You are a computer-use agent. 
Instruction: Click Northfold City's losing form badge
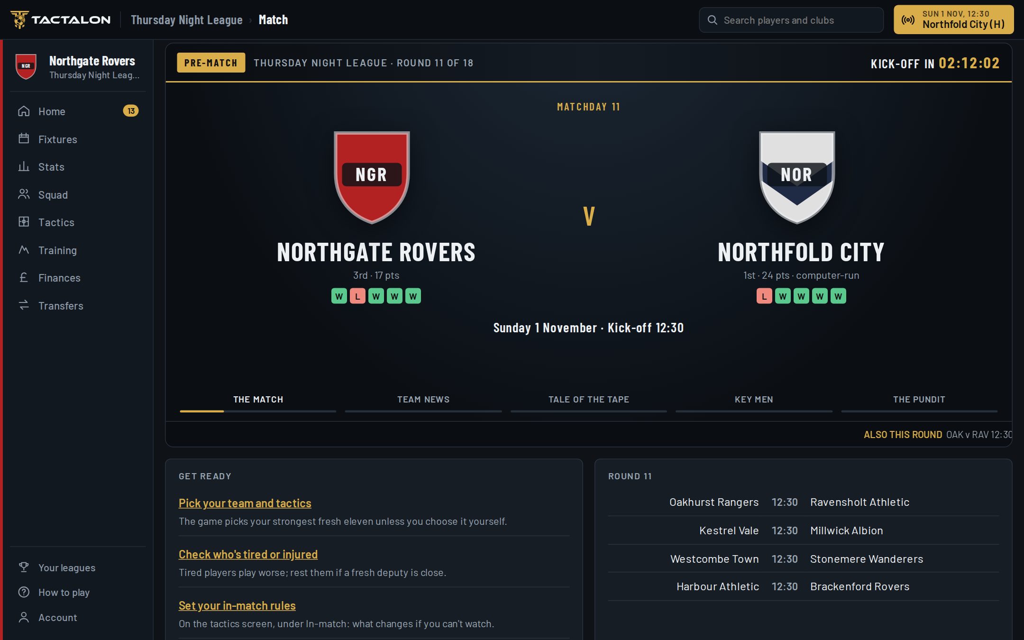pos(764,296)
